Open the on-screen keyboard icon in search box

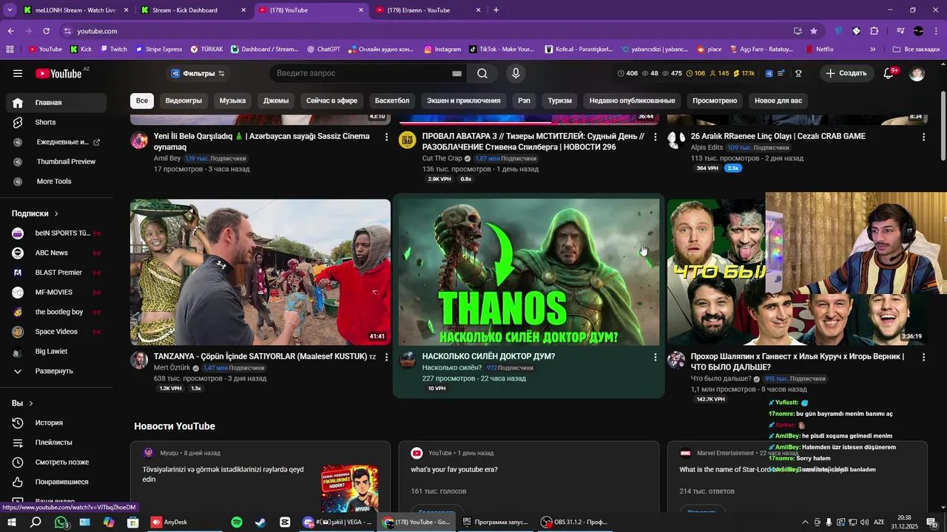[456, 74]
